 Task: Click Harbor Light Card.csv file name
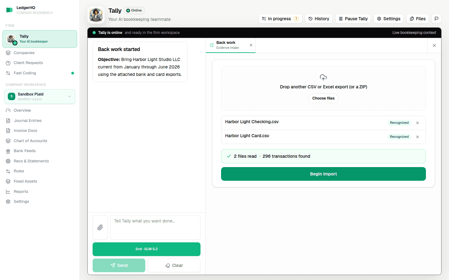247,136
